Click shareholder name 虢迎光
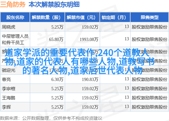Screen dimensions: 169x121 [9, 70]
